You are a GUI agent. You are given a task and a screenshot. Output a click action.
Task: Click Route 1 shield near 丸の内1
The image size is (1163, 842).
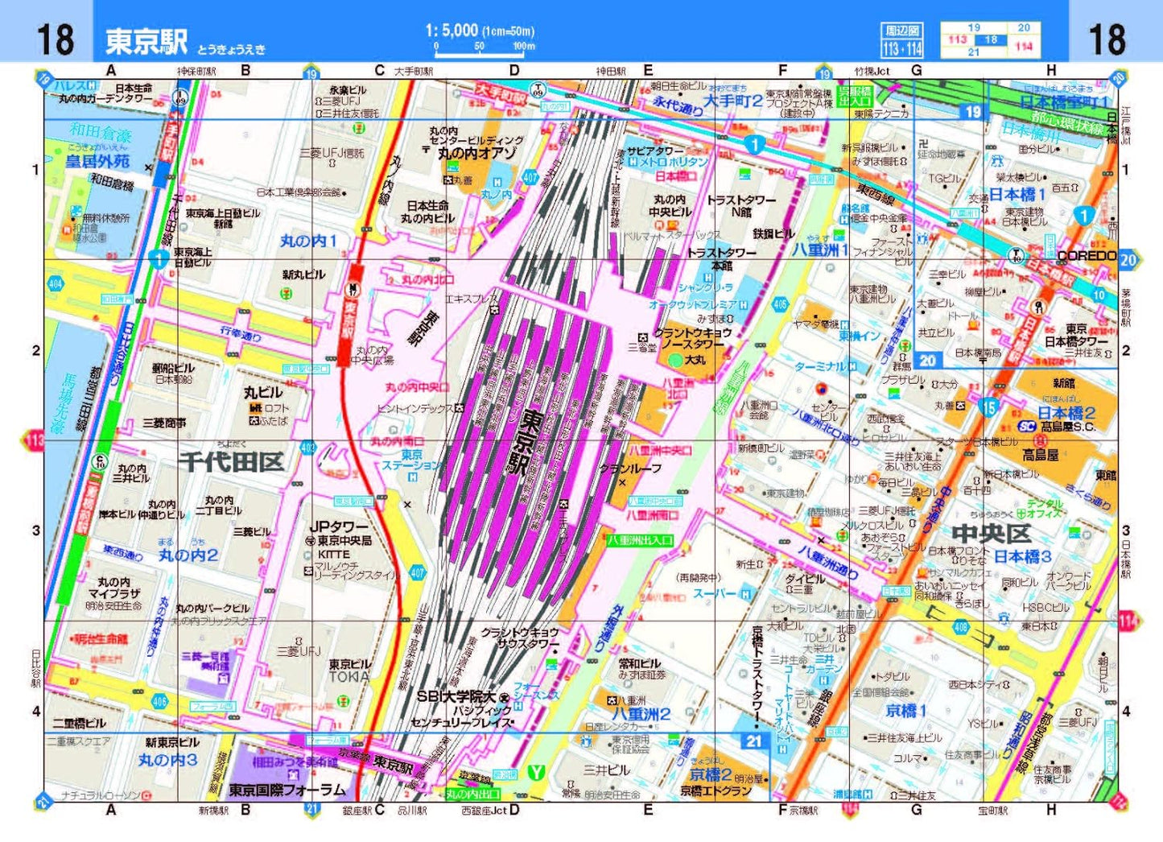[158, 258]
